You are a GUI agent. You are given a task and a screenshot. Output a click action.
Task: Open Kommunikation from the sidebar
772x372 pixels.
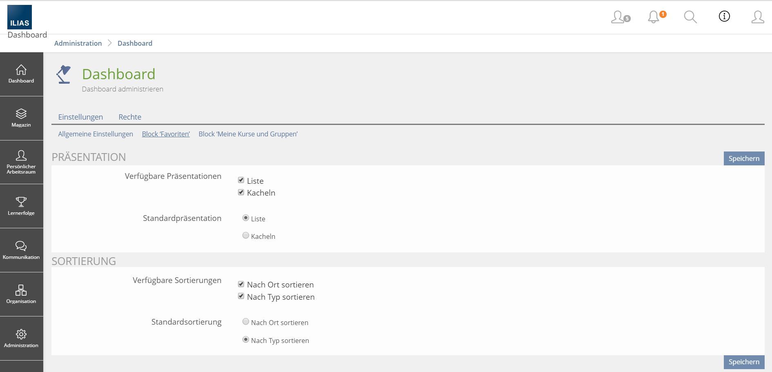[21, 250]
